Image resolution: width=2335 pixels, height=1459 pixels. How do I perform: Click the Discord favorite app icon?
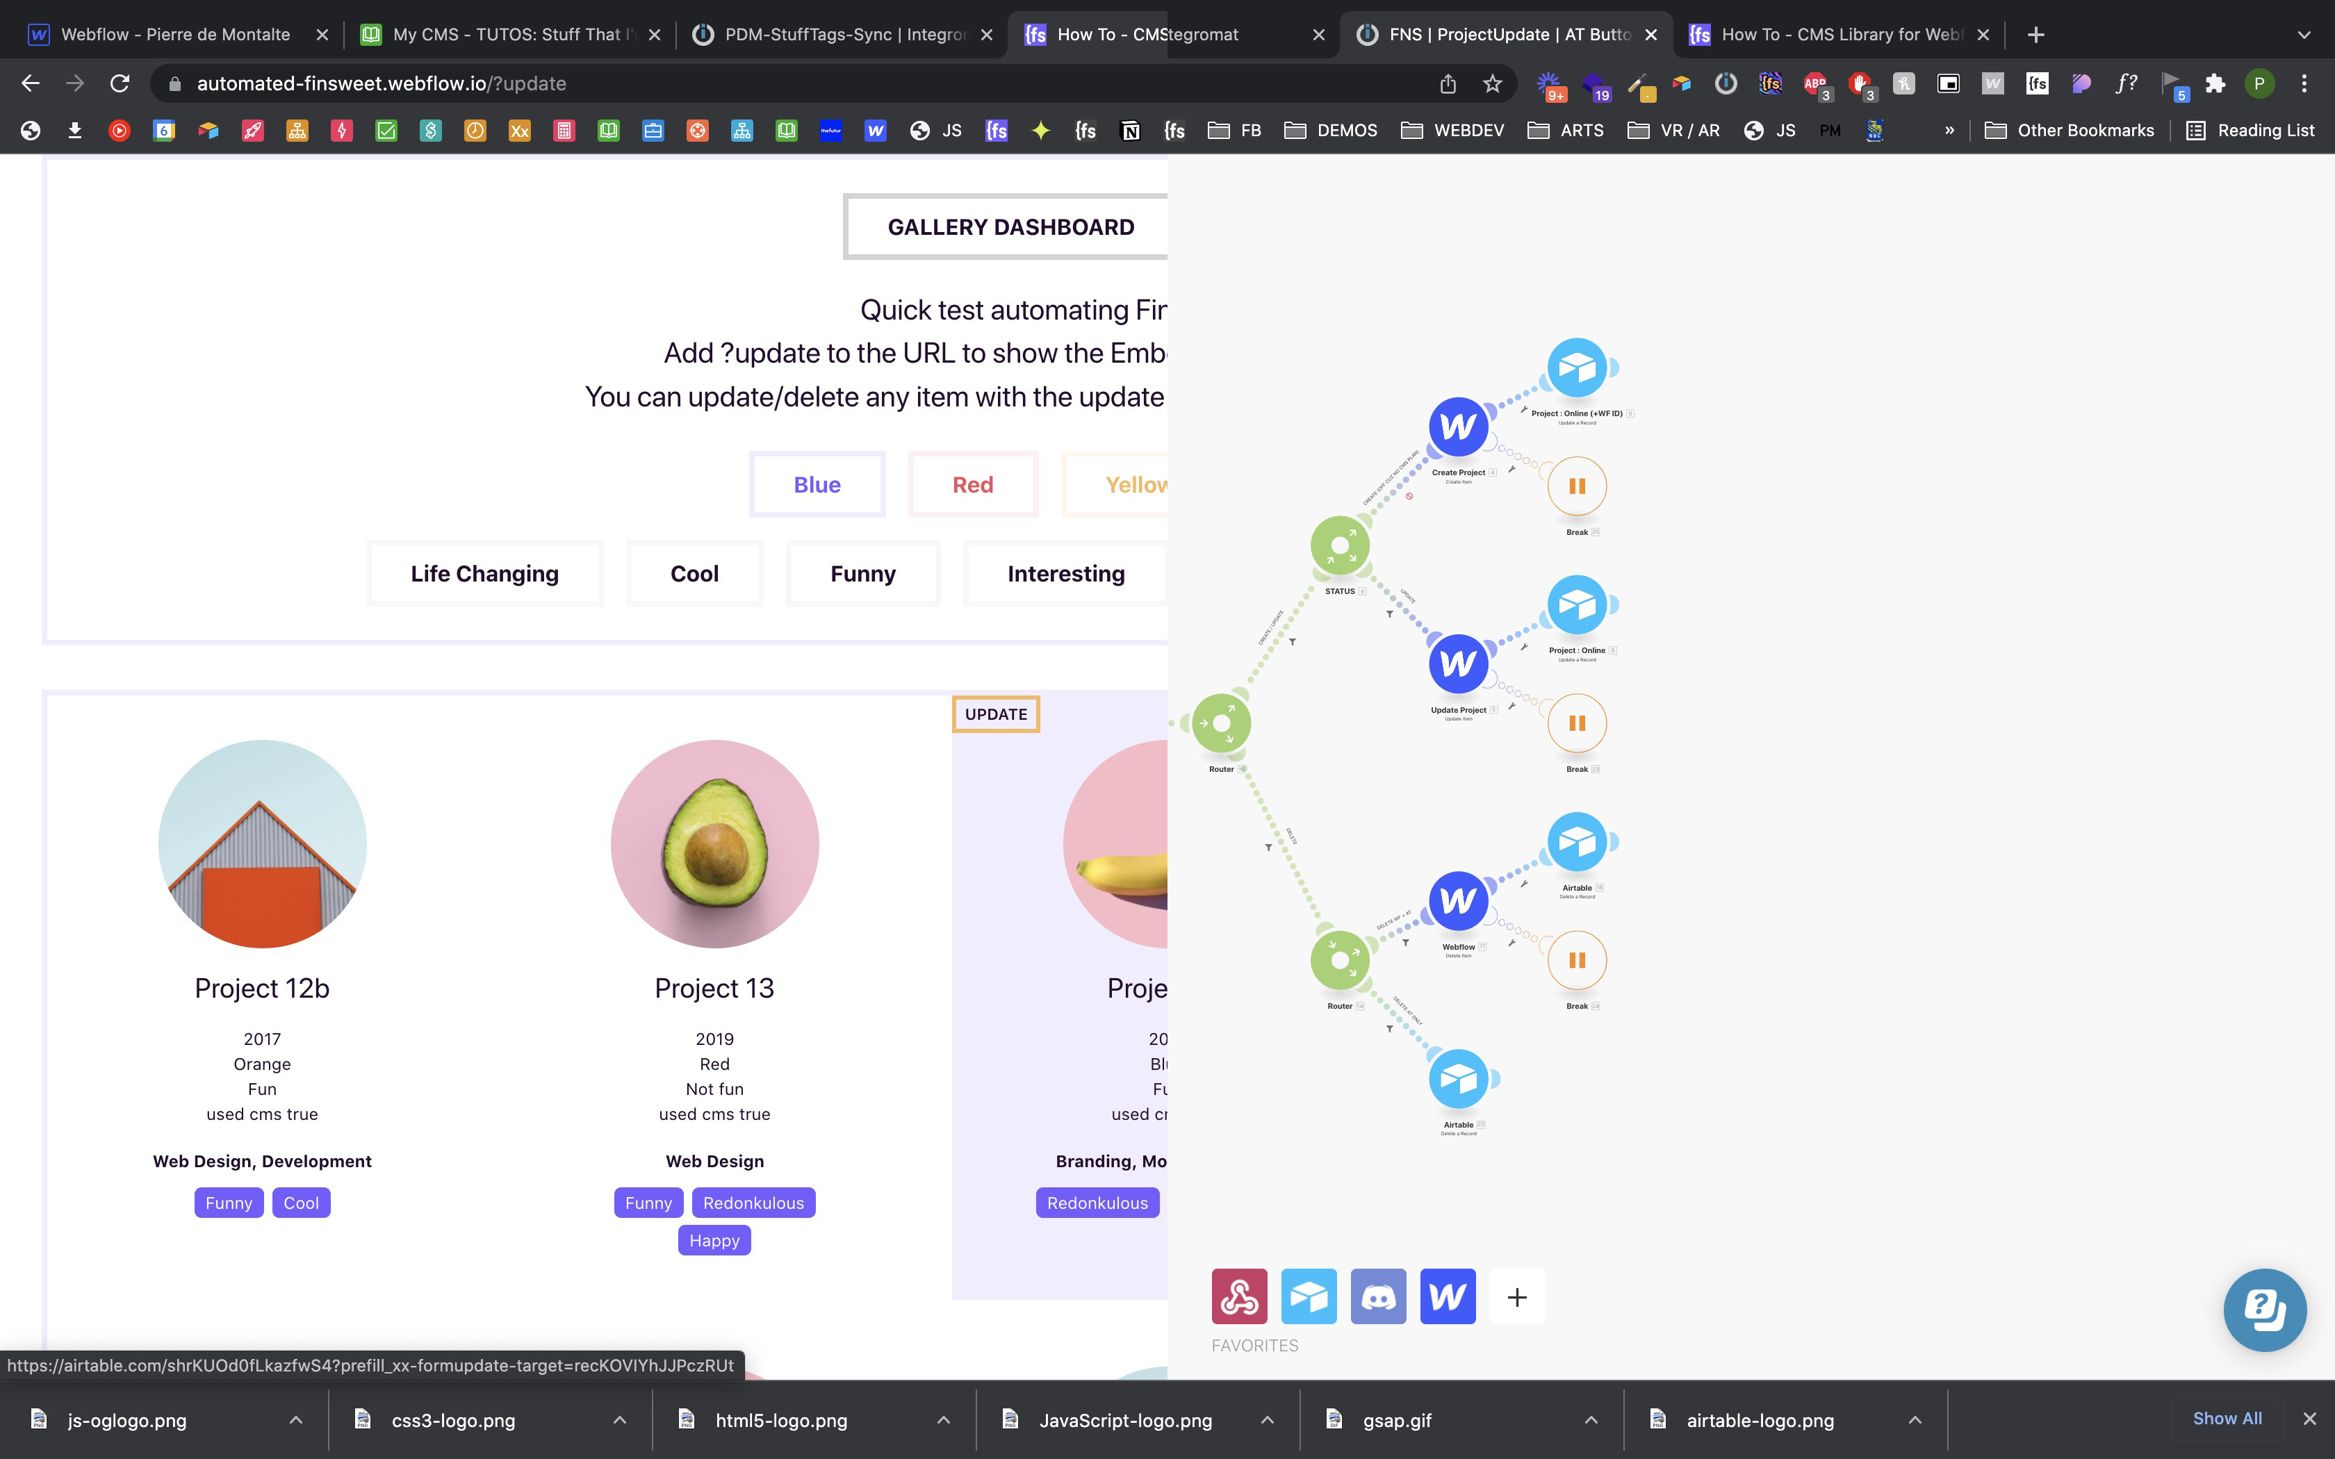(x=1378, y=1296)
